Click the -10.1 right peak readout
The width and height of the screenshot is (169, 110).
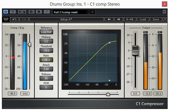[158, 94]
